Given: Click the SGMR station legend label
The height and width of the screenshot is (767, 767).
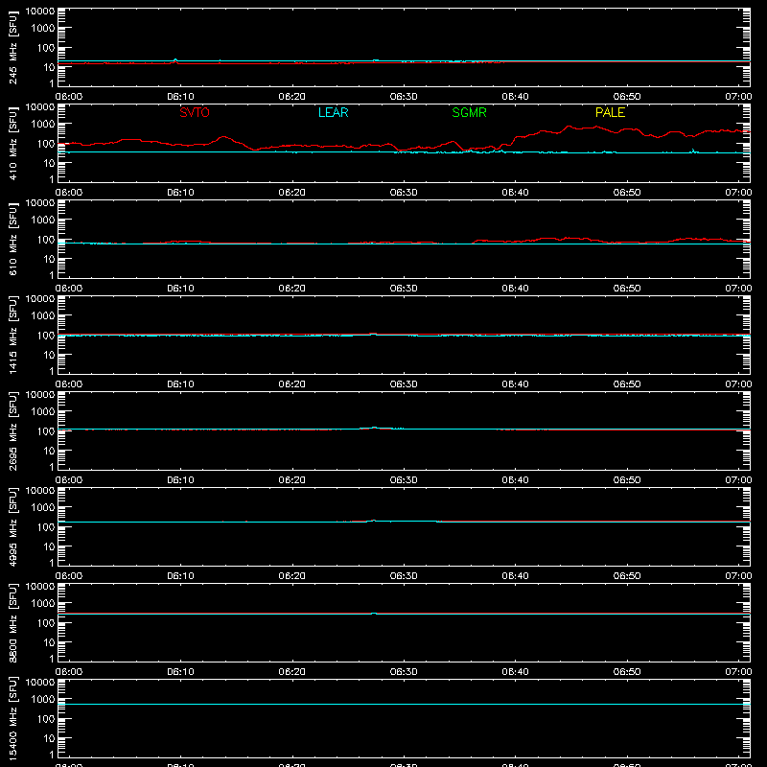Looking at the screenshot, I should (469, 112).
